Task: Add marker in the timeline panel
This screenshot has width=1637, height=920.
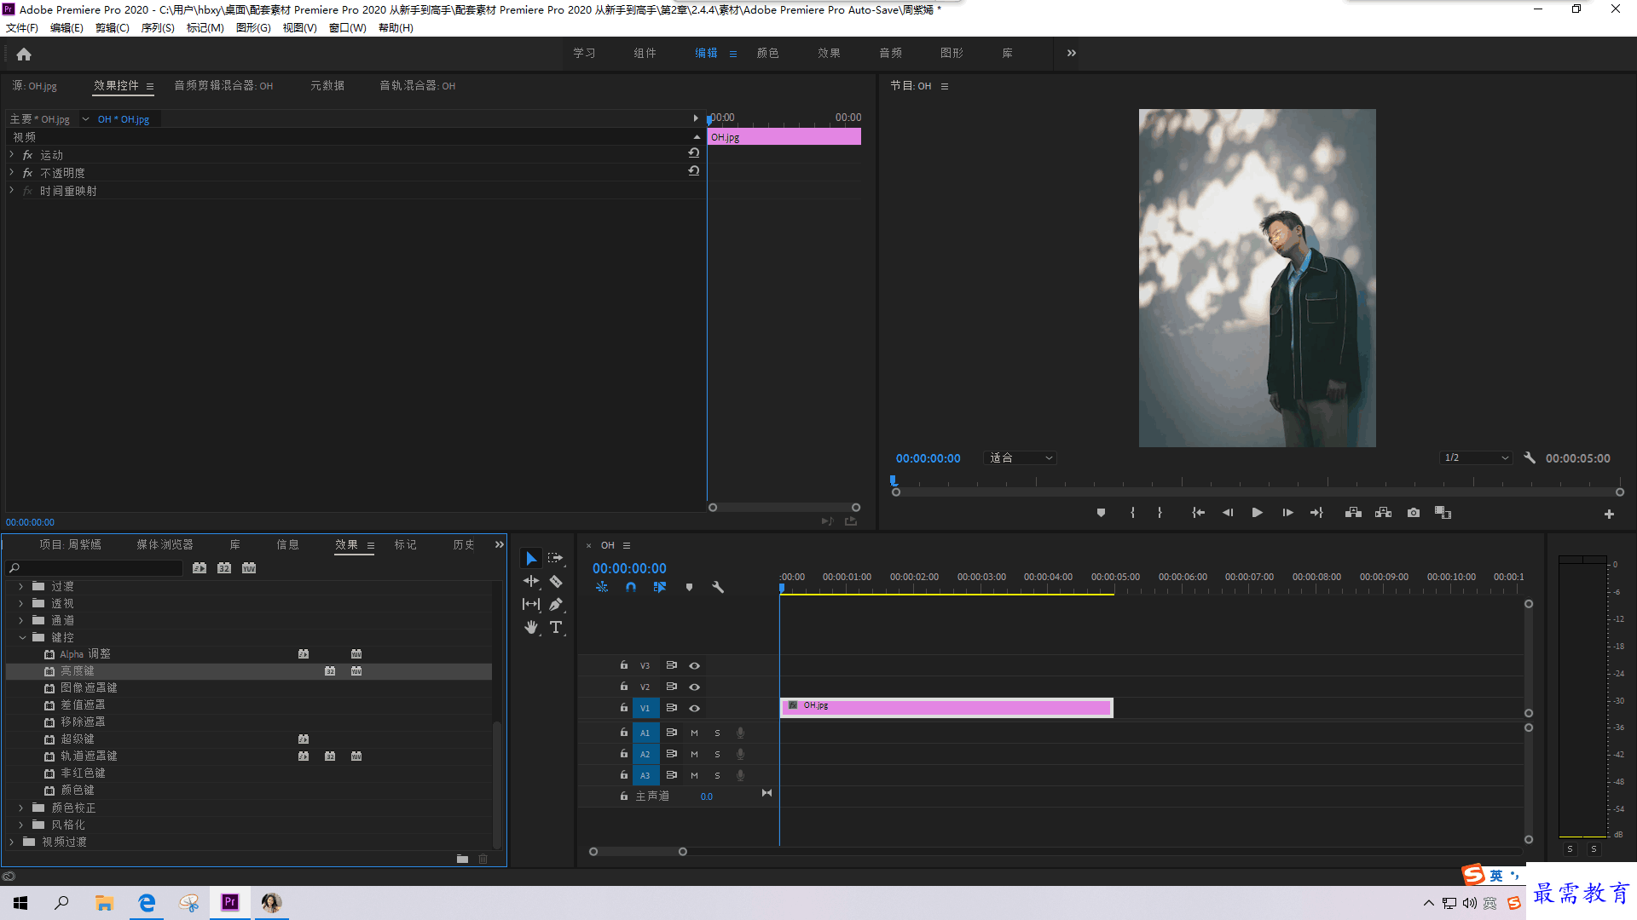Action: (689, 588)
